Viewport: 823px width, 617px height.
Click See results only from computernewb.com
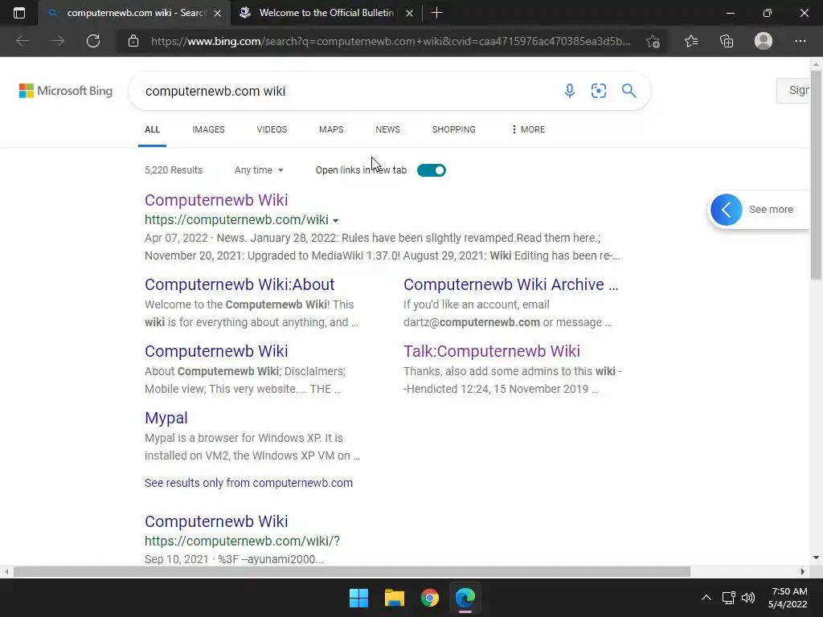[249, 483]
